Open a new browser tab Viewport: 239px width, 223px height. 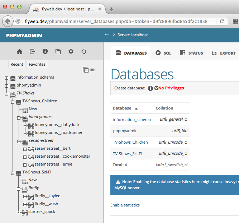[x=111, y=9]
